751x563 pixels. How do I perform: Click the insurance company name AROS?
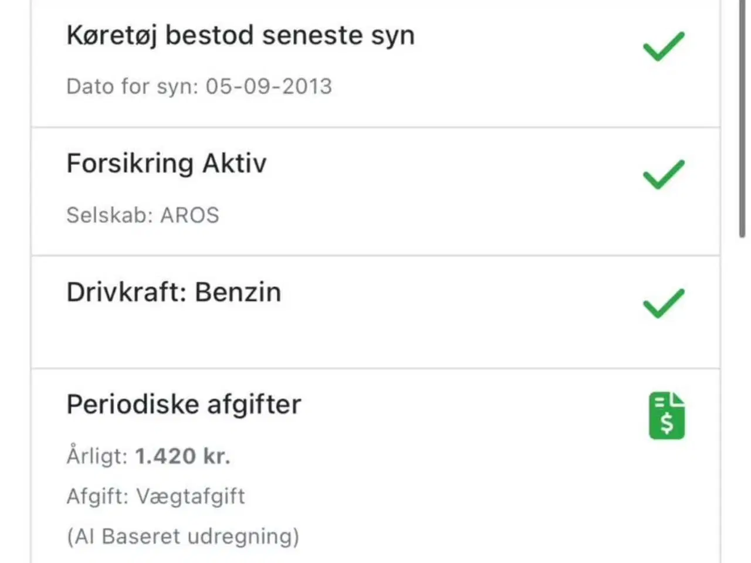[190, 215]
